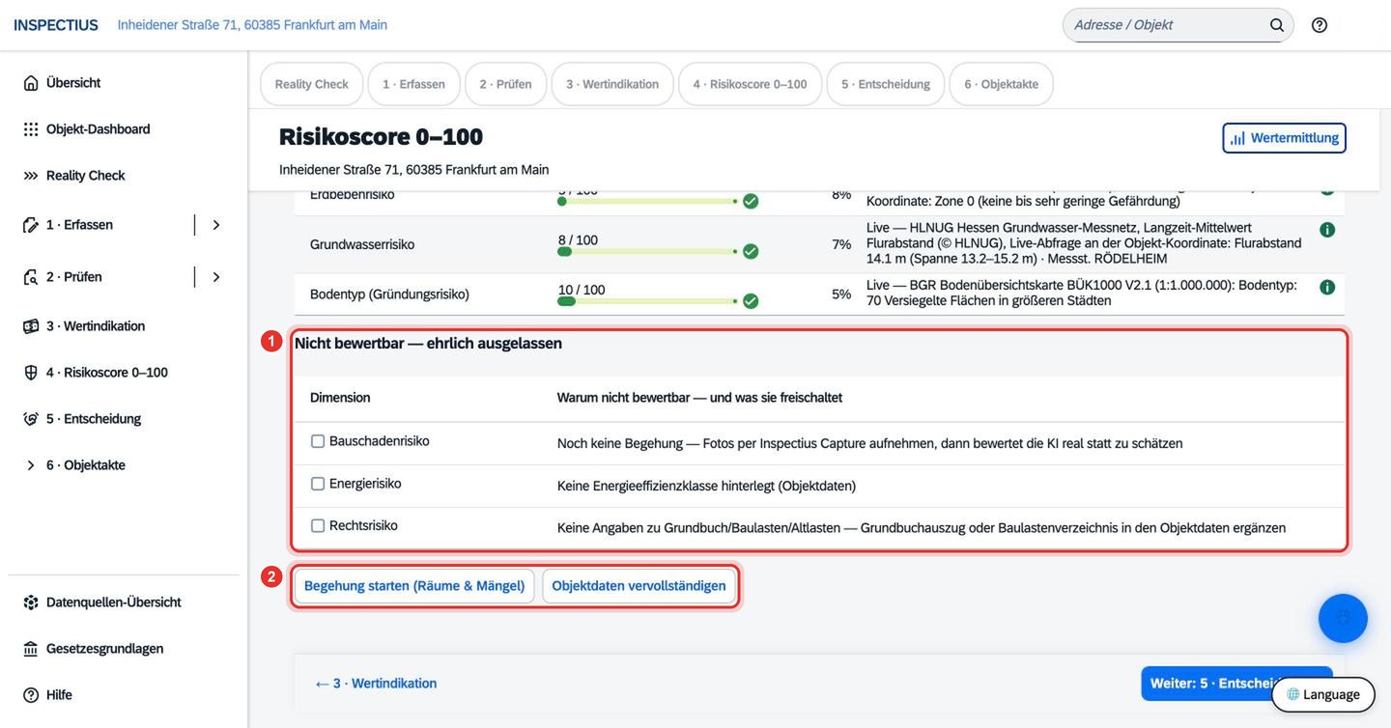Tick the Bauschadenrisiko checkbox
This screenshot has width=1391, height=728.
317,441
